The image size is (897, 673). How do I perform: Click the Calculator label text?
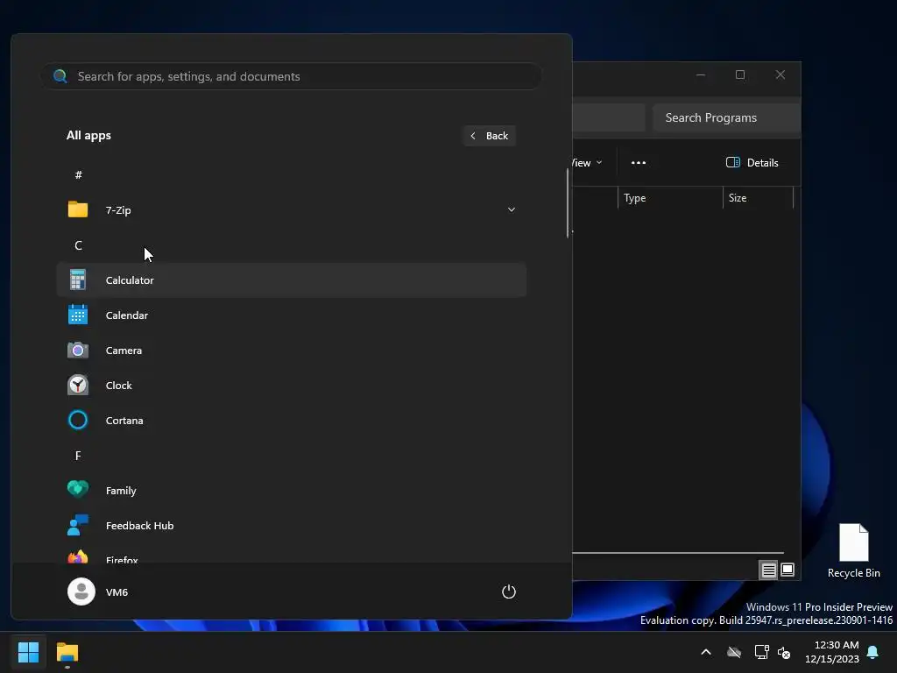pos(130,280)
